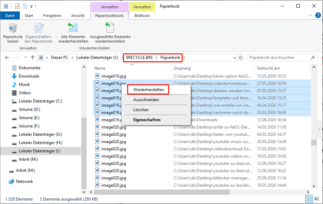Switch to large thumbnails view icon
This screenshot has width=323, height=204.
point(317,199)
